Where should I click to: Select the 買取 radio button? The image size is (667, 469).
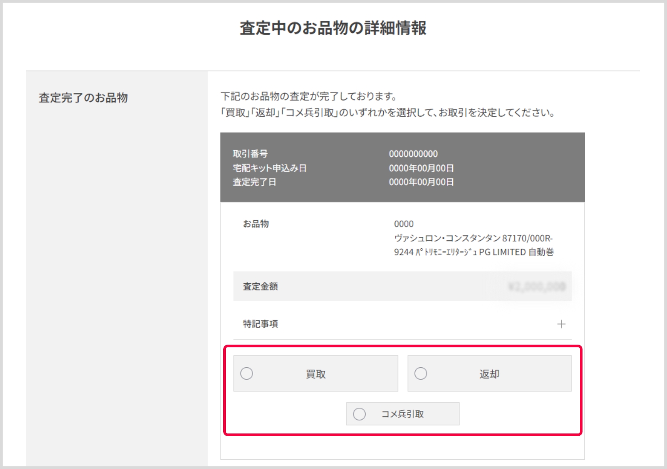pos(247,374)
